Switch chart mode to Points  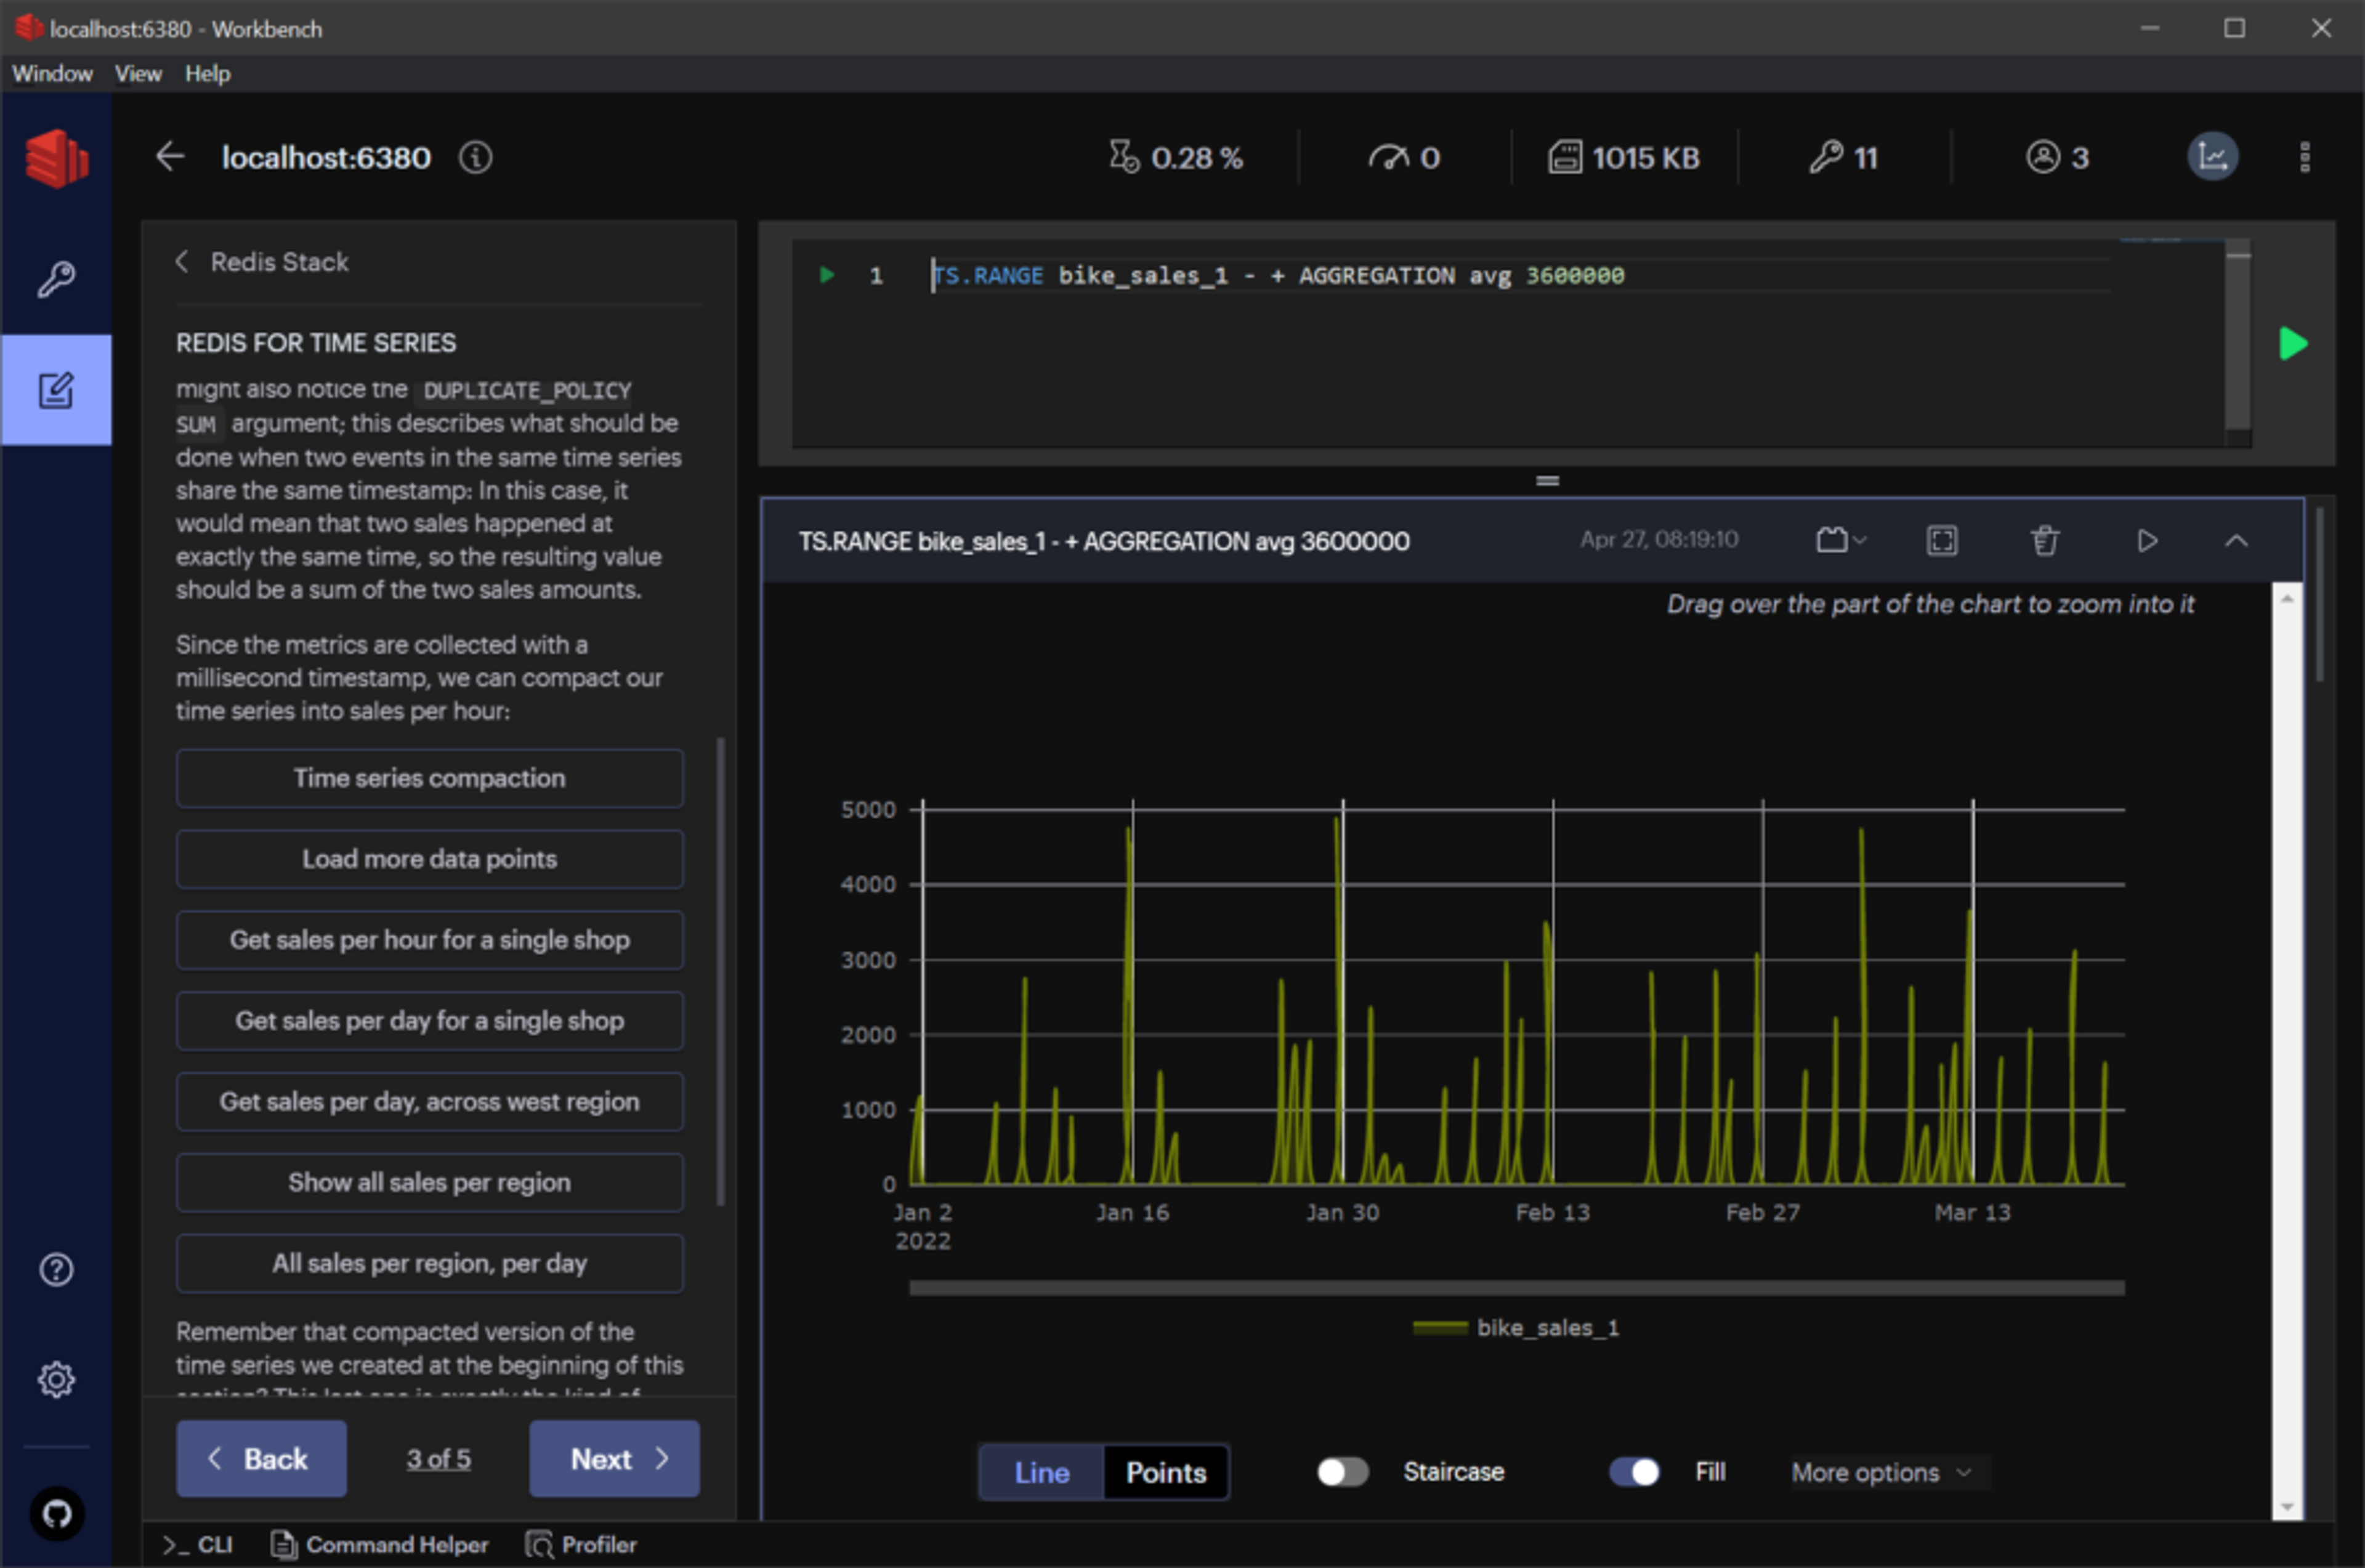point(1165,1472)
